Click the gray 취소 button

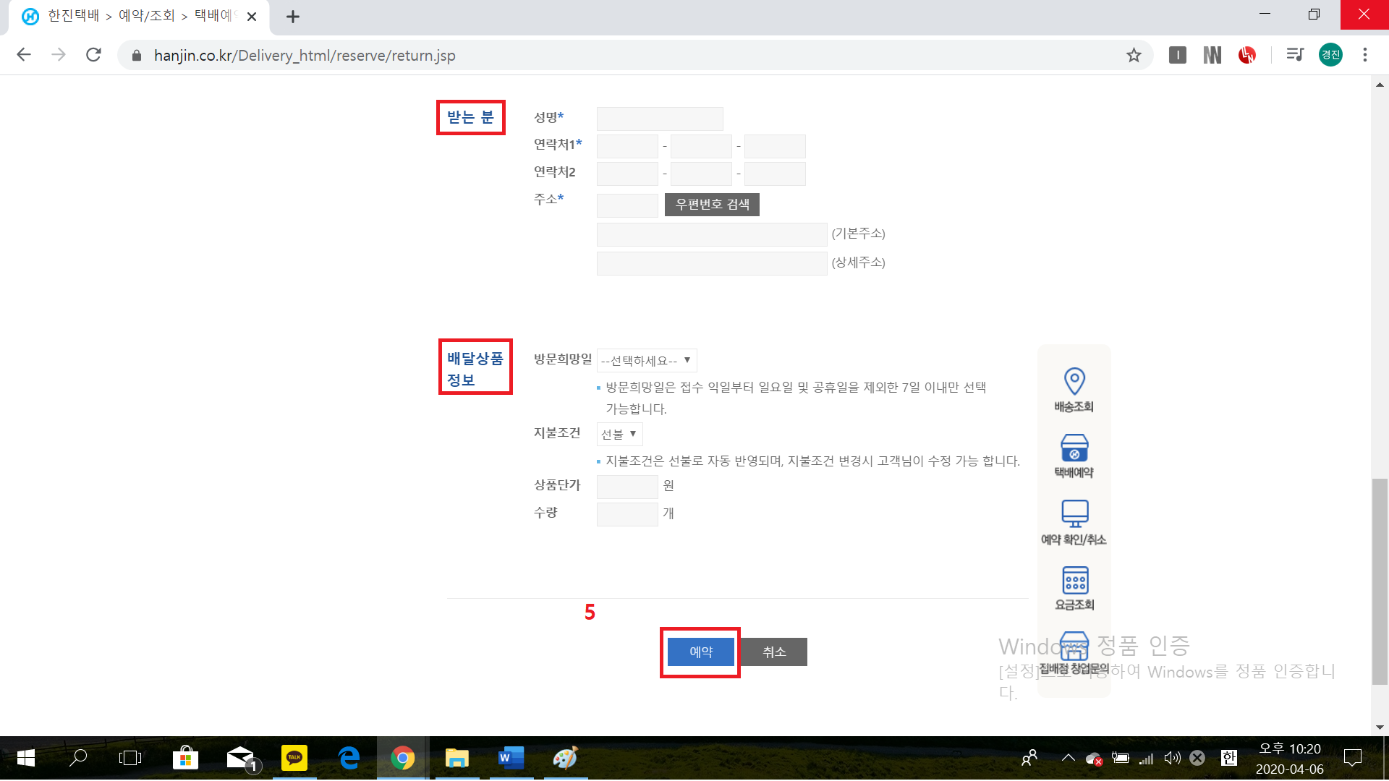click(x=773, y=652)
